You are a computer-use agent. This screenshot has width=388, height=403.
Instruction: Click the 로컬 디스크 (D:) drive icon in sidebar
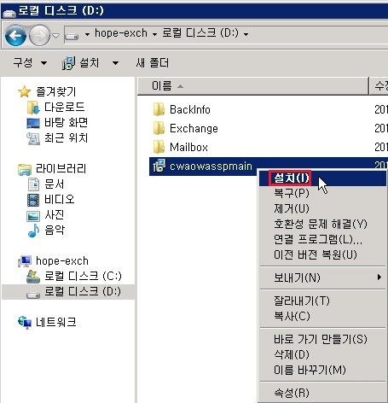pos(33,295)
